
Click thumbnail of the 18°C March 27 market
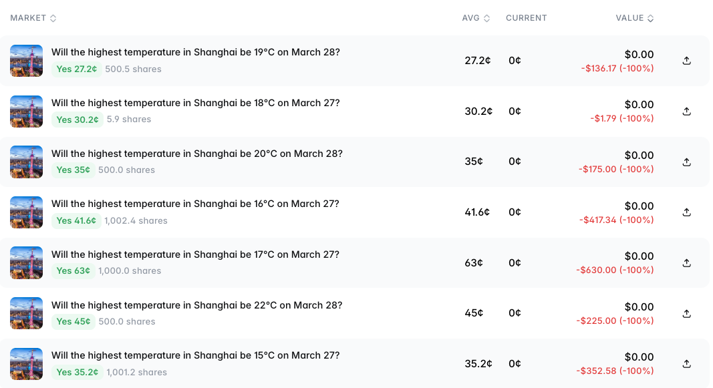[x=27, y=112]
